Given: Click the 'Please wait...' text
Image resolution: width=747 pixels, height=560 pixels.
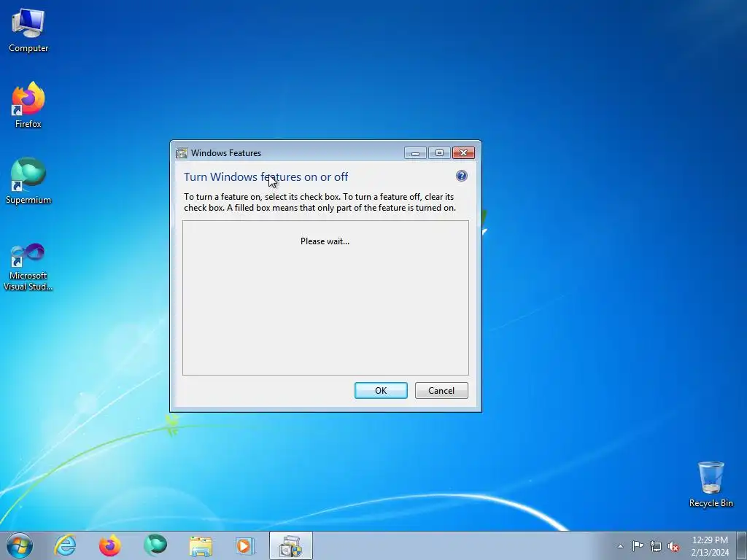Looking at the screenshot, I should pyautogui.click(x=325, y=241).
